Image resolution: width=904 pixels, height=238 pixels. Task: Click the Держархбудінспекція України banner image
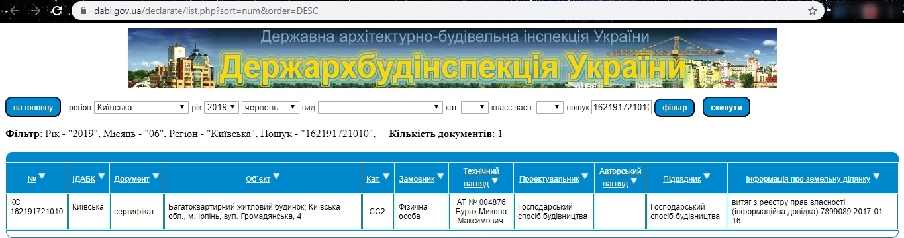click(452, 58)
